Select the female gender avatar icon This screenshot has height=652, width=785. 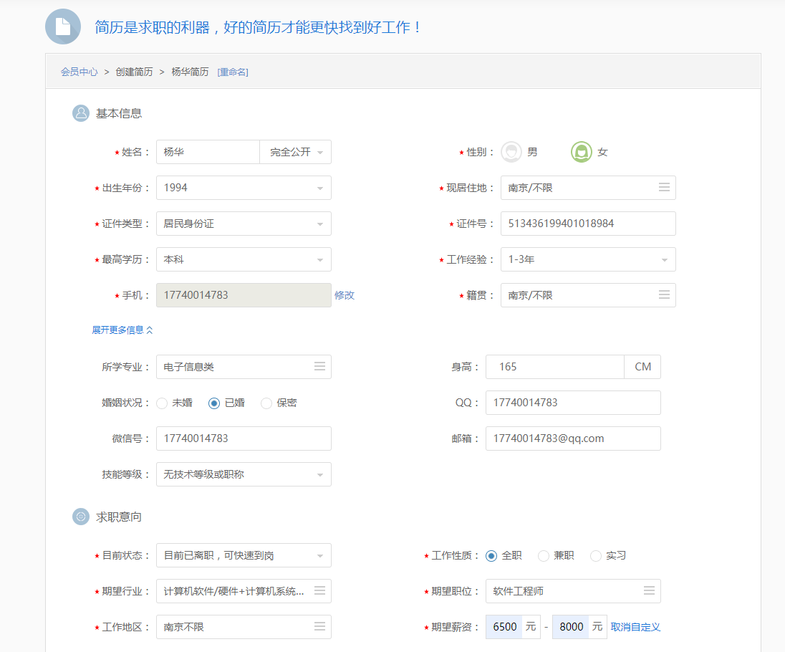pyautogui.click(x=581, y=152)
